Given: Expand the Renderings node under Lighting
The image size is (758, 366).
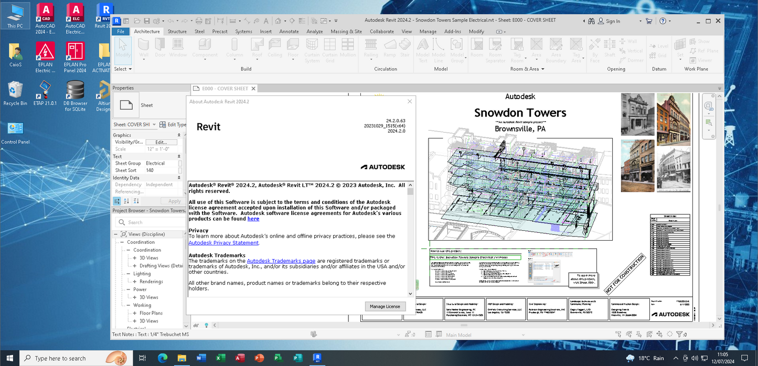Looking at the screenshot, I should click(135, 282).
